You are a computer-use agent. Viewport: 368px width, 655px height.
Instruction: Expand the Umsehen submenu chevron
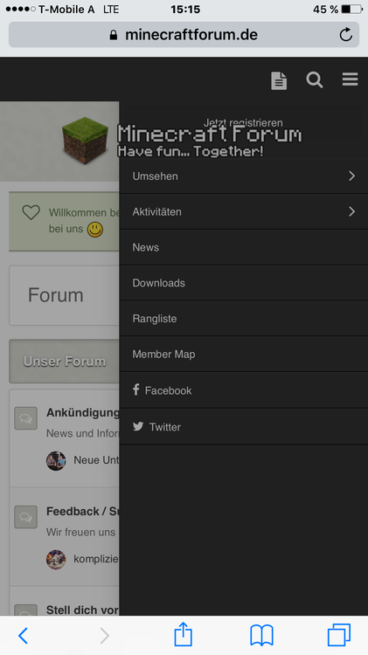[351, 176]
